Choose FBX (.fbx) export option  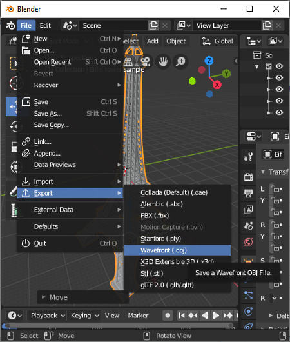click(177, 216)
